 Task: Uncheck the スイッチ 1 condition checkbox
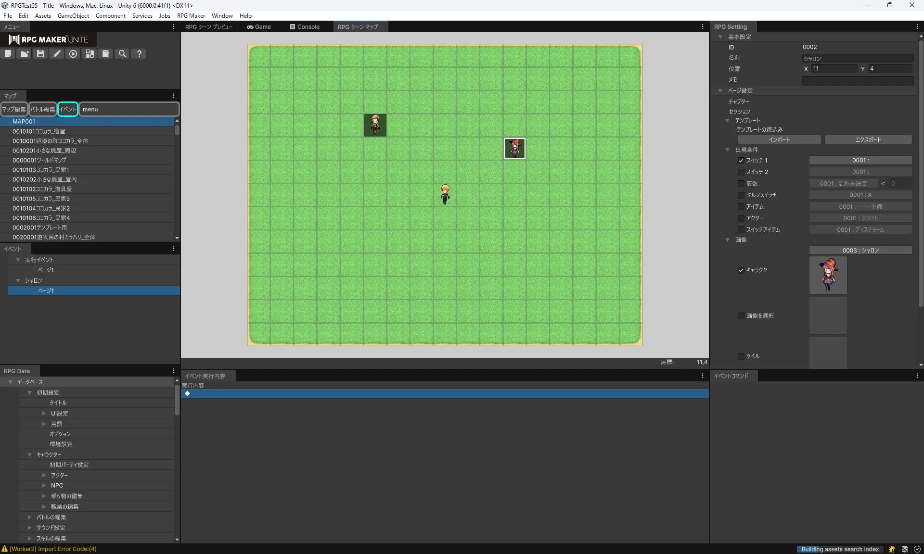[741, 161]
